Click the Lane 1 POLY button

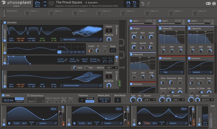149,21
